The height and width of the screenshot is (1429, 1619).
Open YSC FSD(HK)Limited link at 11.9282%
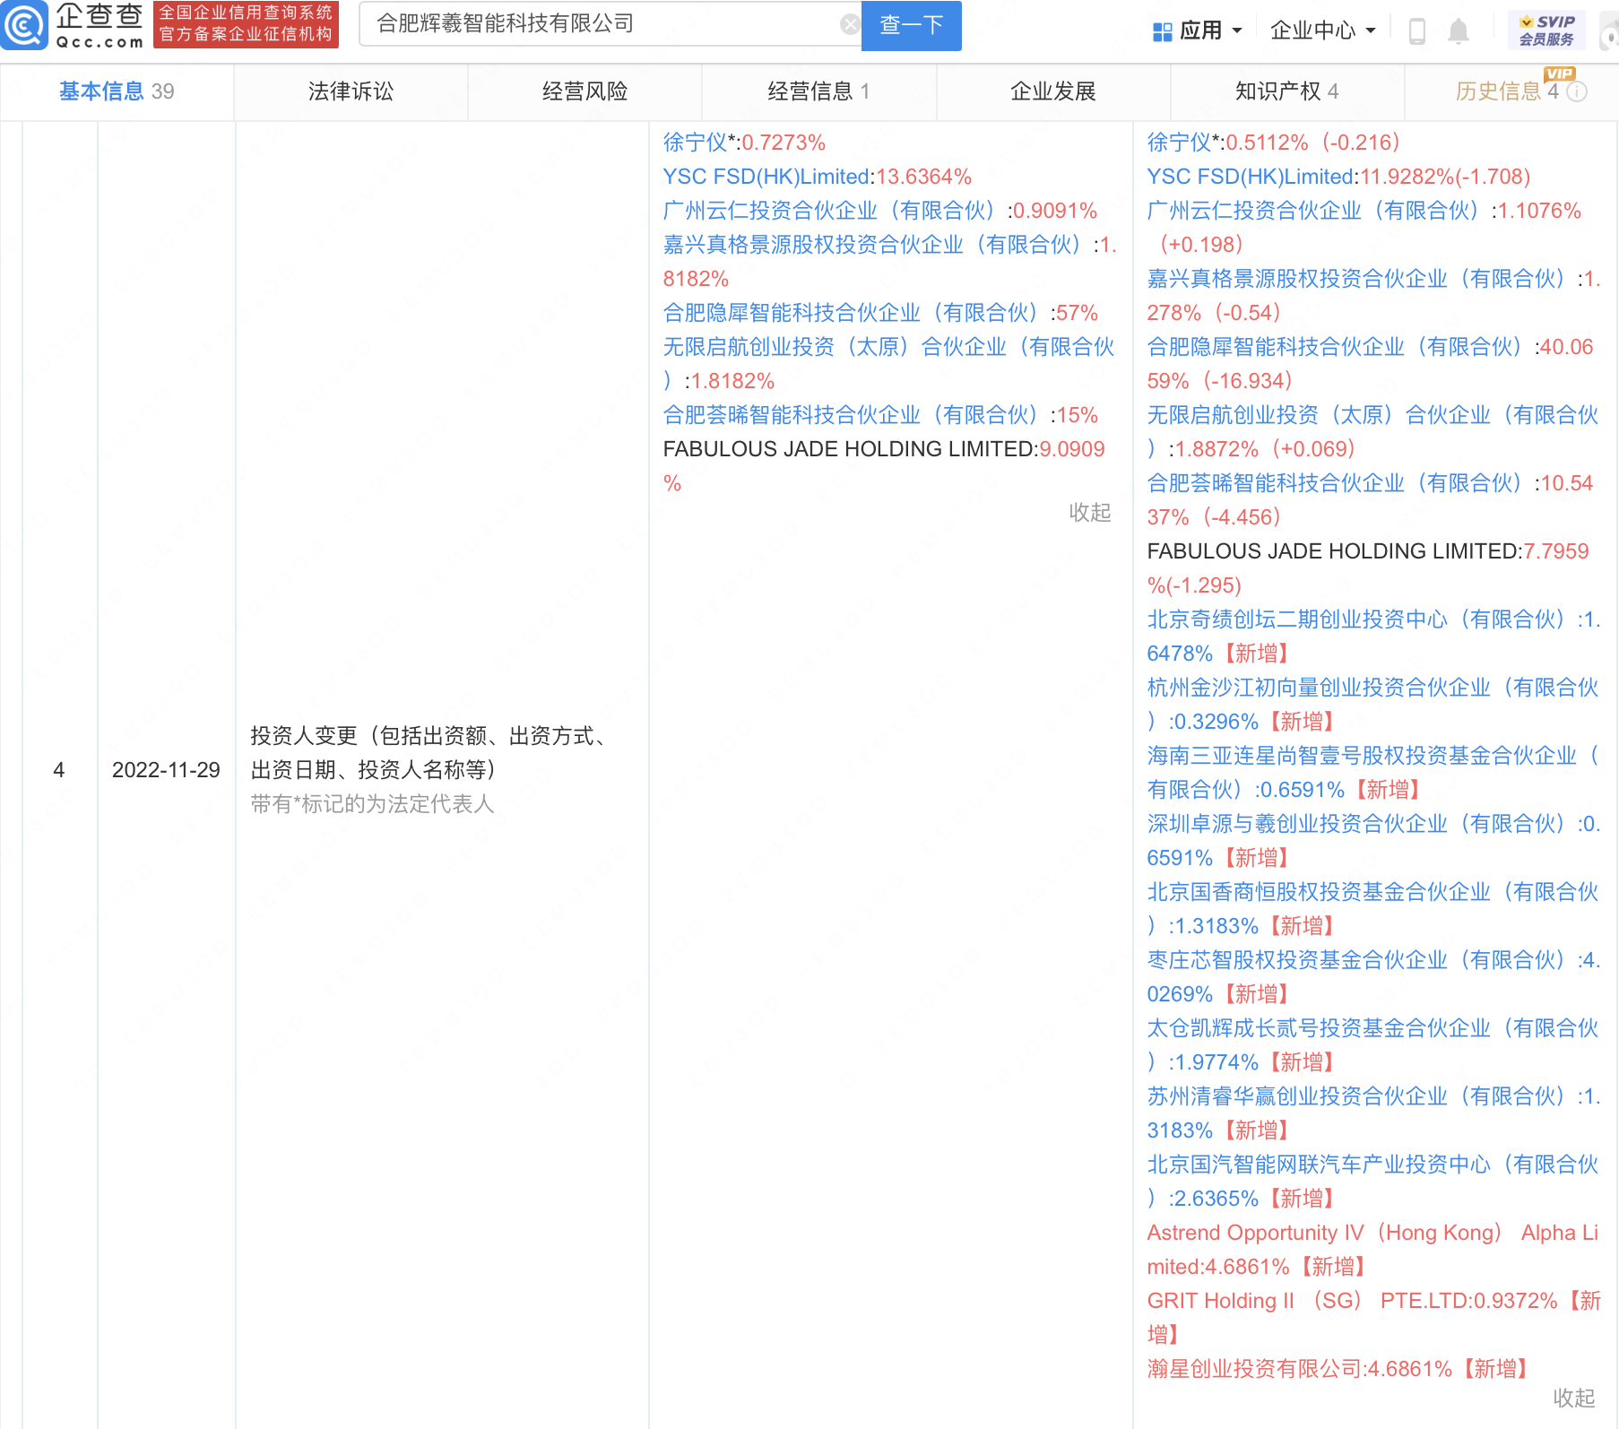tap(1251, 177)
